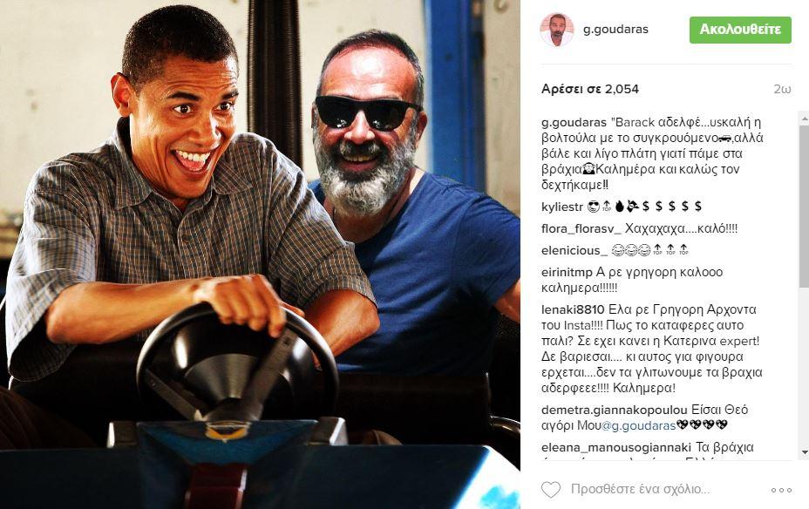This screenshot has width=809, height=509.
Task: Click the heart like icon
Action: (550, 490)
